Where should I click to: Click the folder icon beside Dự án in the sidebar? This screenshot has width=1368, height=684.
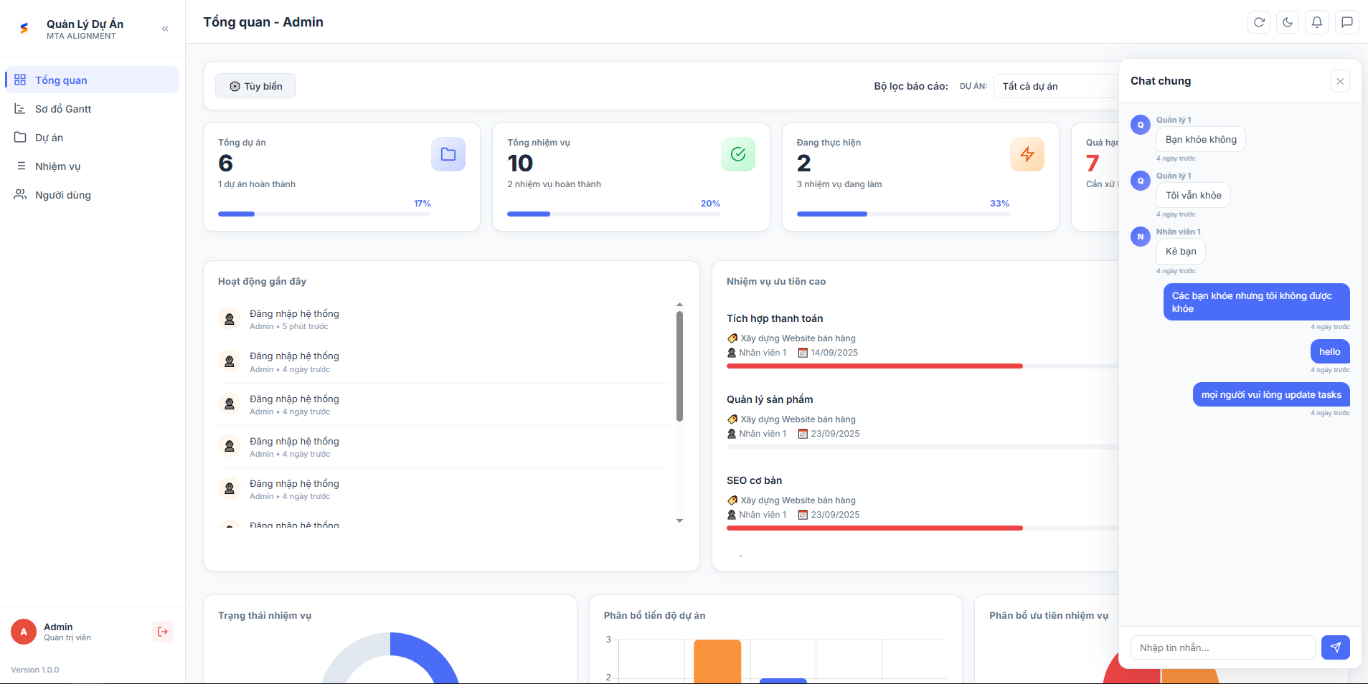(x=20, y=137)
